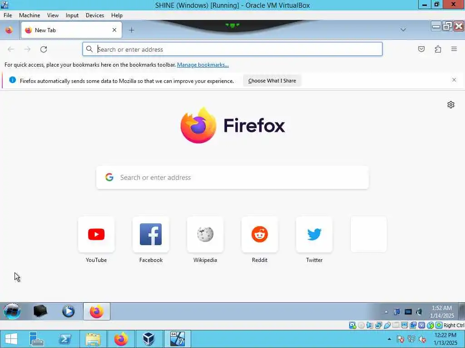Screen dimensions: 465x348
Task: Show hidden guest tray icons arrow
Action: [386, 312]
